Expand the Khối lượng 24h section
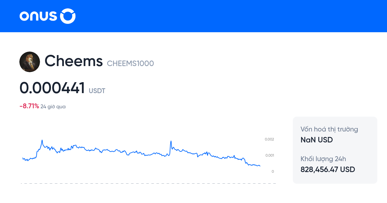Viewport: 387px width, 203px height. tap(323, 159)
